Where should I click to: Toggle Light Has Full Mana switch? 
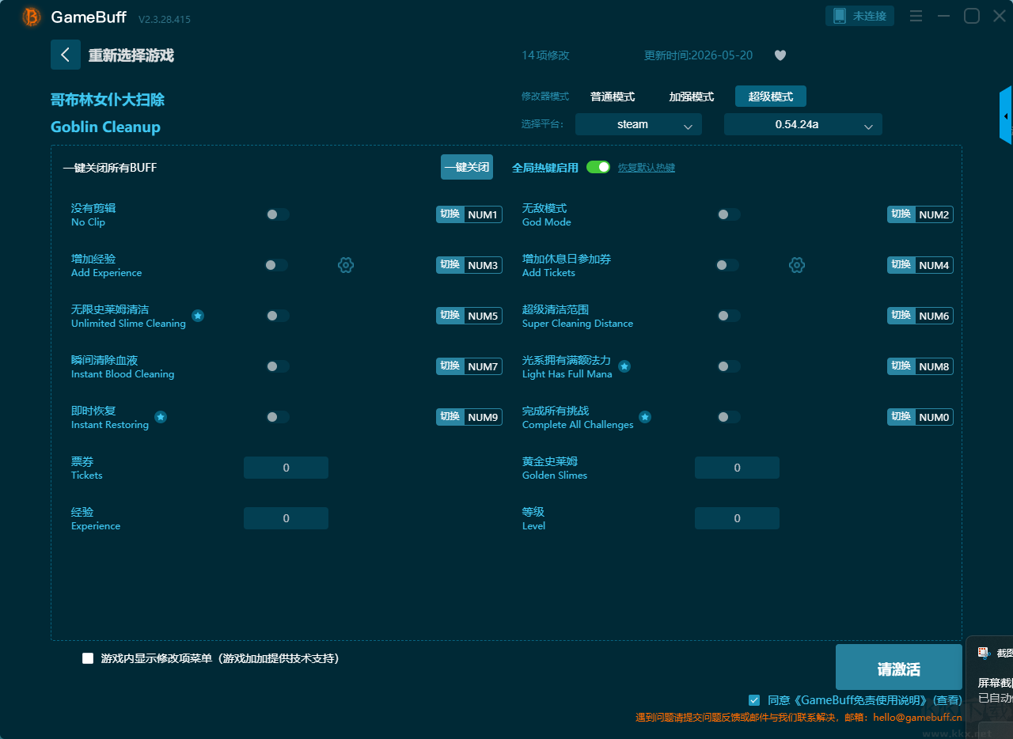[728, 366]
